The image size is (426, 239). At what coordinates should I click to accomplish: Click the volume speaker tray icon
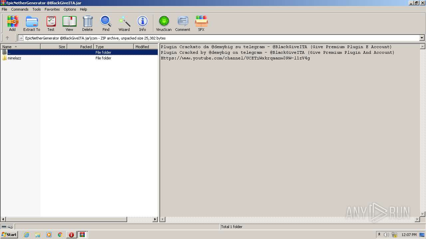point(386,235)
